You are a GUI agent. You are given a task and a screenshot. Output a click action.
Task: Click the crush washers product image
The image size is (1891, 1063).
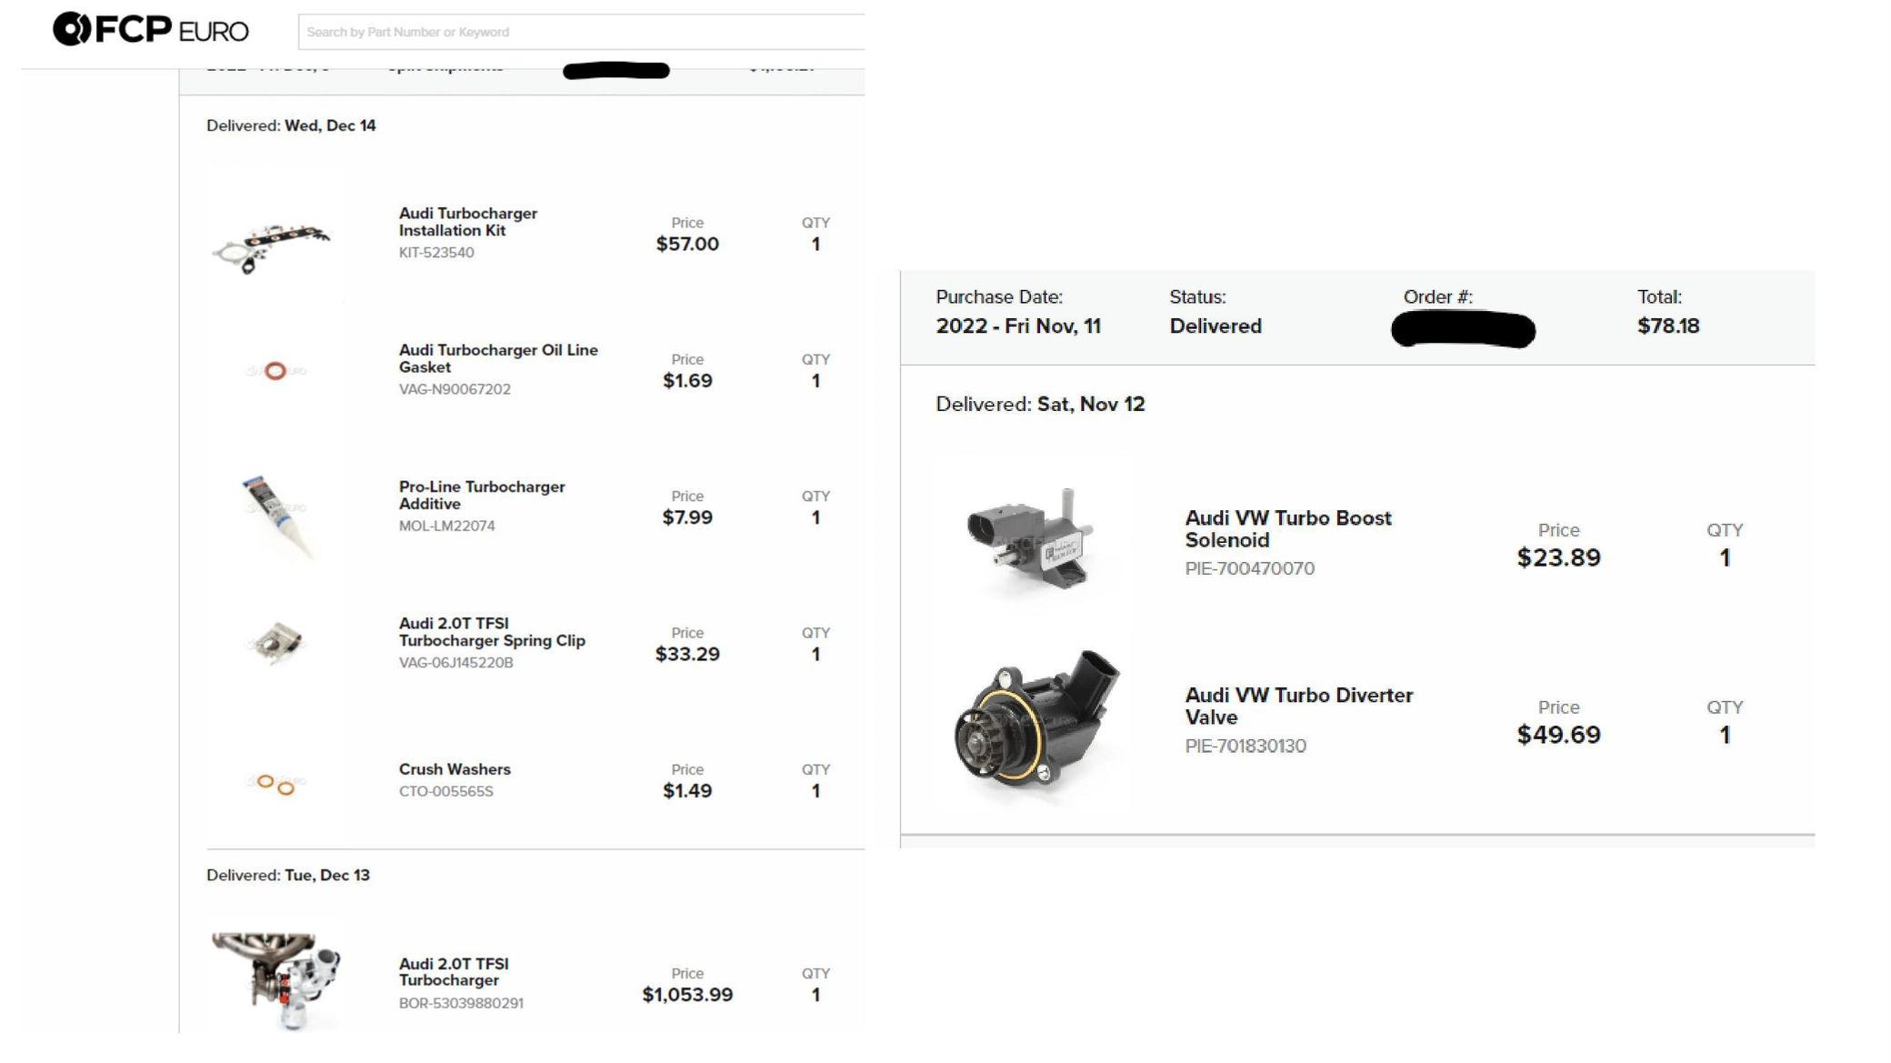click(275, 784)
